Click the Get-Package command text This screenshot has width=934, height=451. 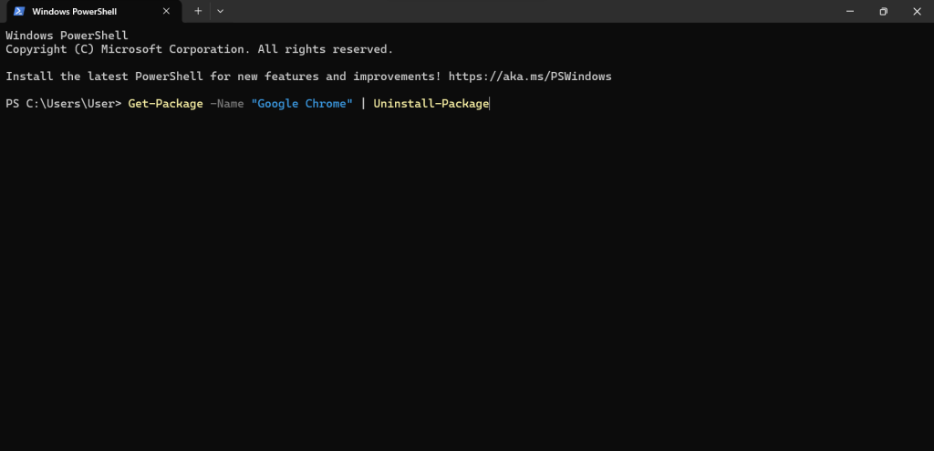click(x=166, y=104)
